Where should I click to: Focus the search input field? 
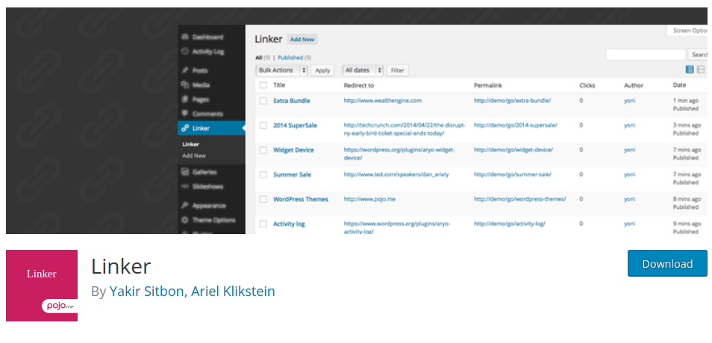[x=646, y=55]
